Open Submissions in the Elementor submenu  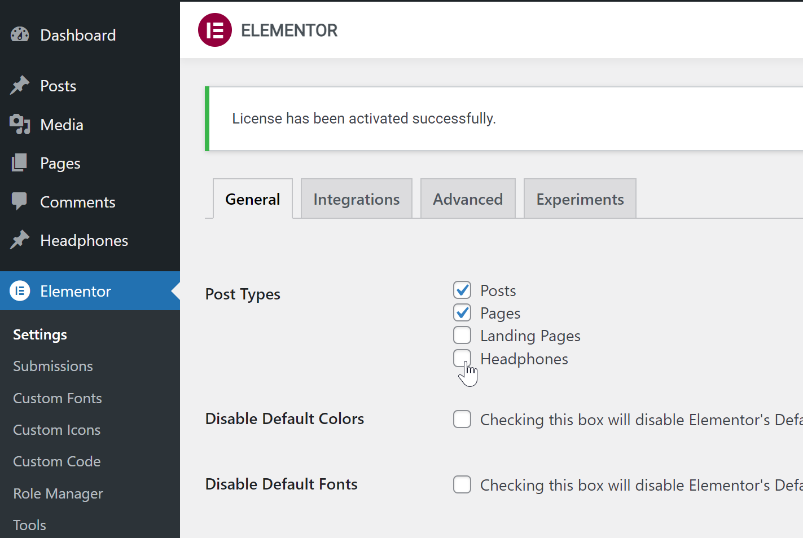(53, 366)
